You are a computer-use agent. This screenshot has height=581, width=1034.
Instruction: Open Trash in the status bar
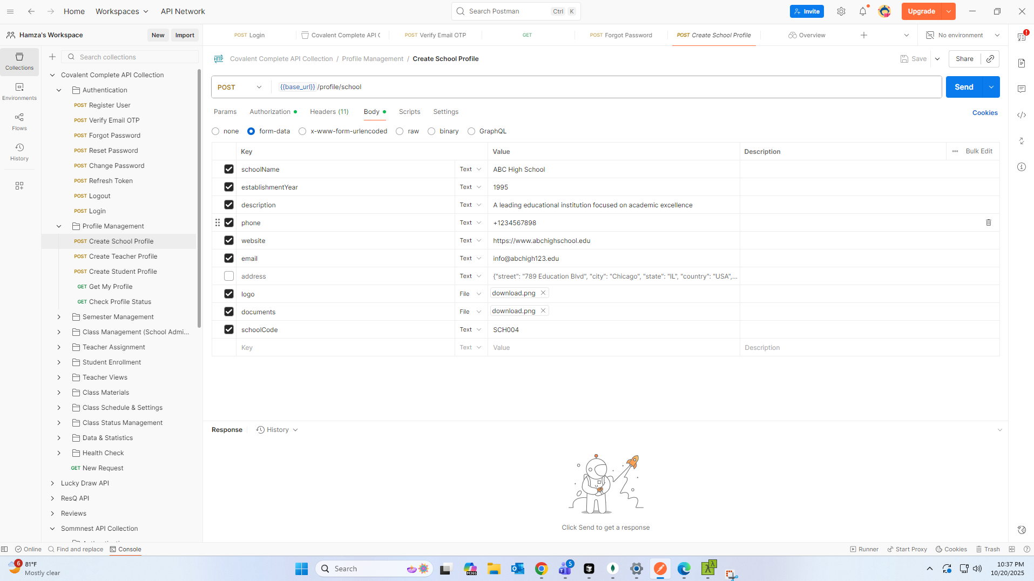(x=988, y=549)
